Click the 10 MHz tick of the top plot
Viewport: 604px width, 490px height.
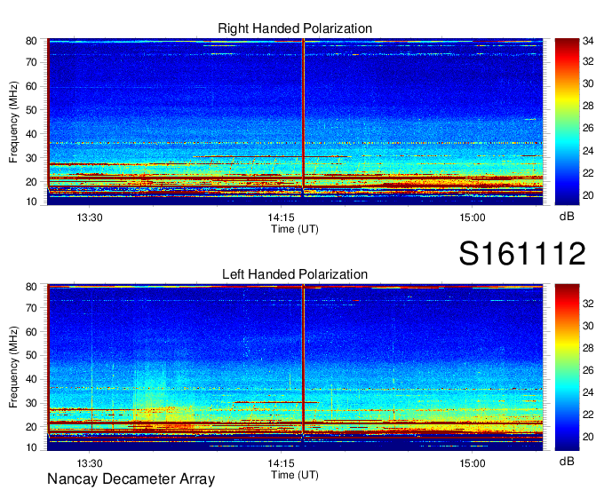(x=31, y=202)
